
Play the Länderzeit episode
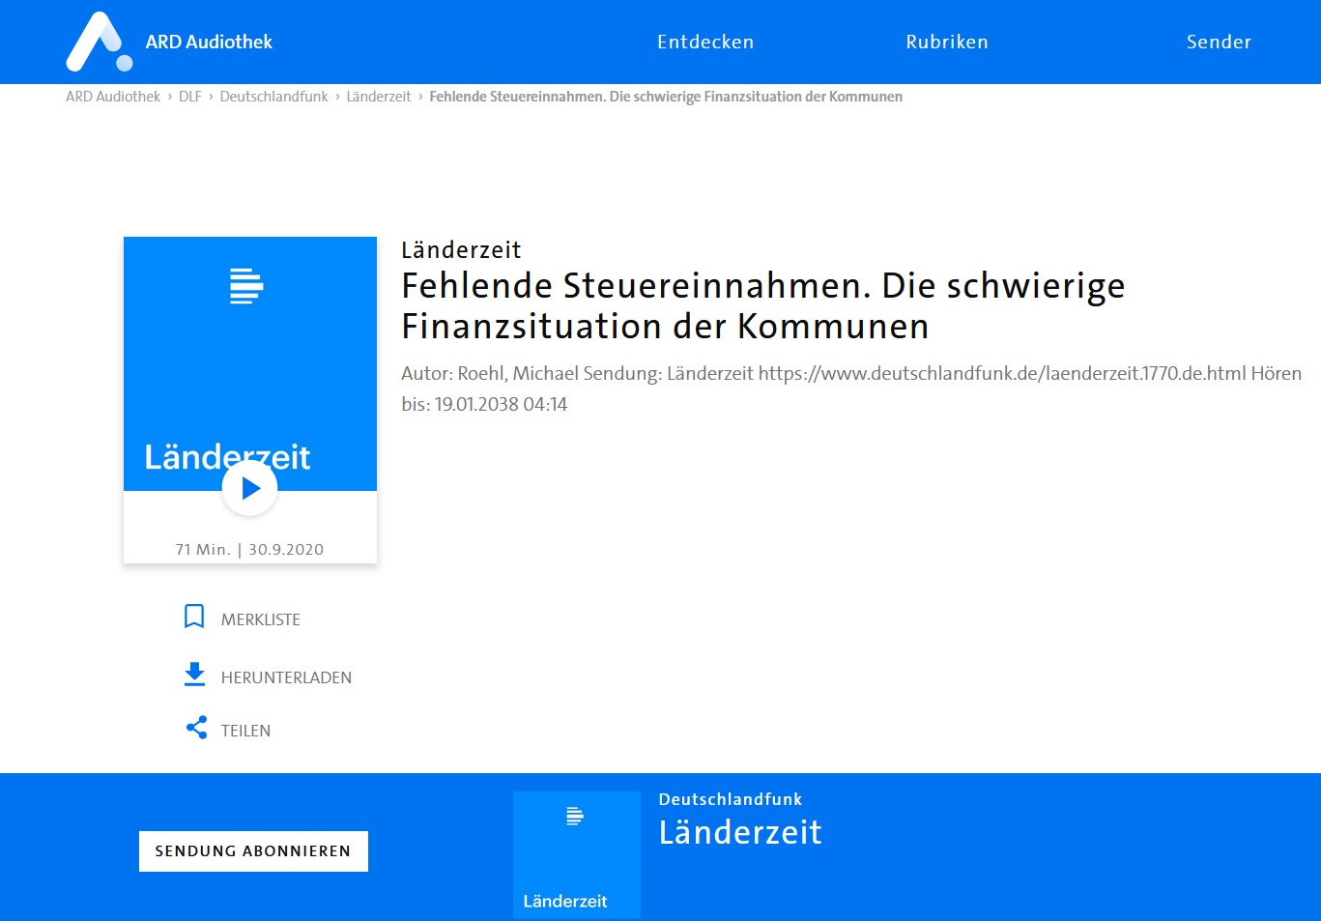coord(250,488)
